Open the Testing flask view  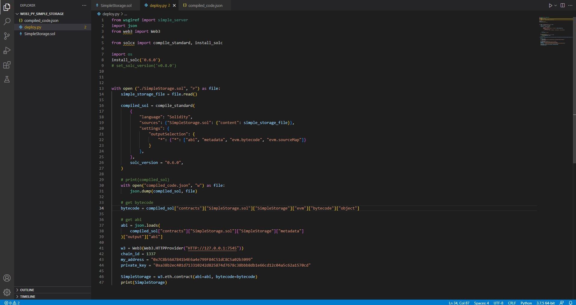[7, 79]
